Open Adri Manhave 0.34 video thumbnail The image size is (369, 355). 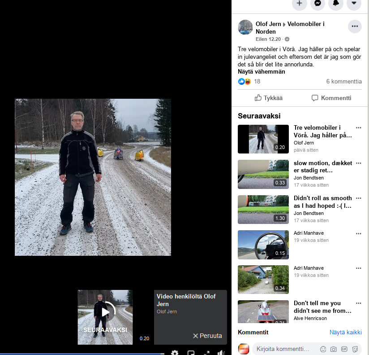point(263,280)
